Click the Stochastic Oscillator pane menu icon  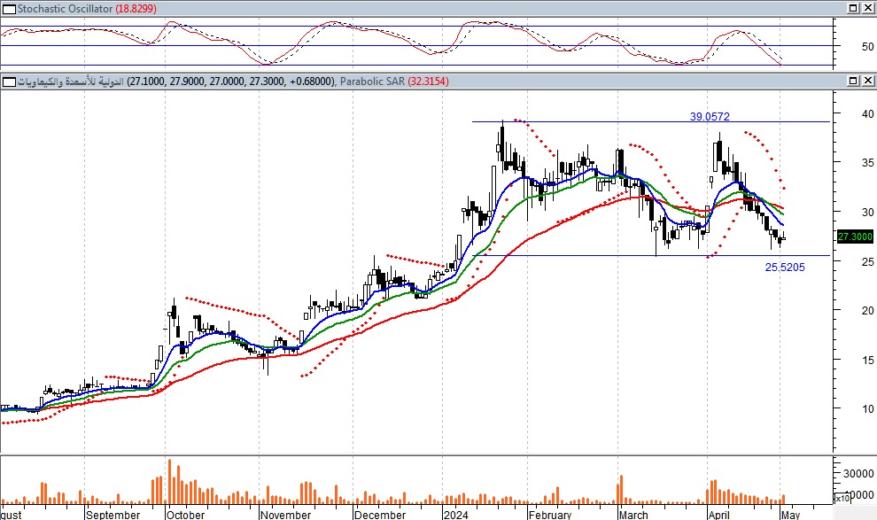(x=8, y=7)
